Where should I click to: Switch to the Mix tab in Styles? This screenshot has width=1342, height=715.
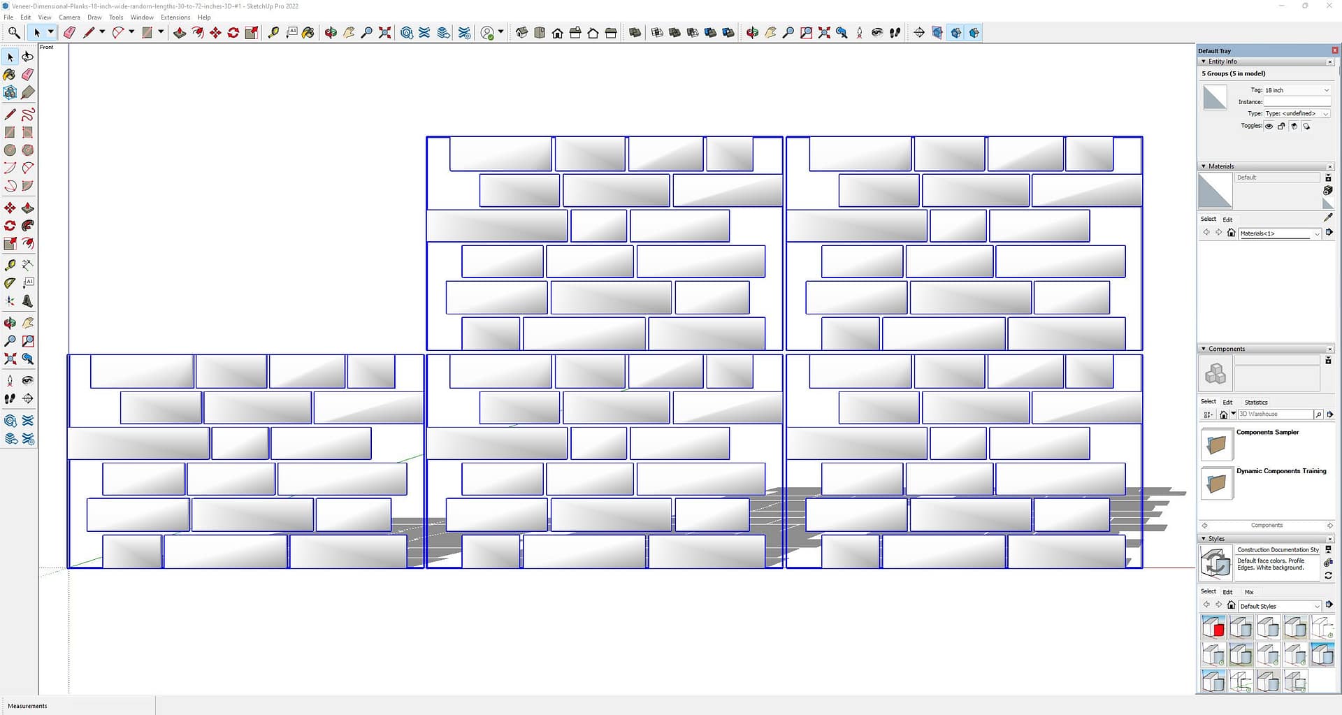pyautogui.click(x=1249, y=592)
